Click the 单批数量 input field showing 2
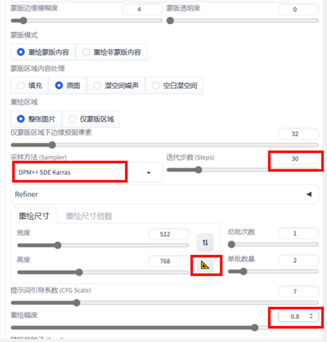327x342 pixels. tap(298, 260)
